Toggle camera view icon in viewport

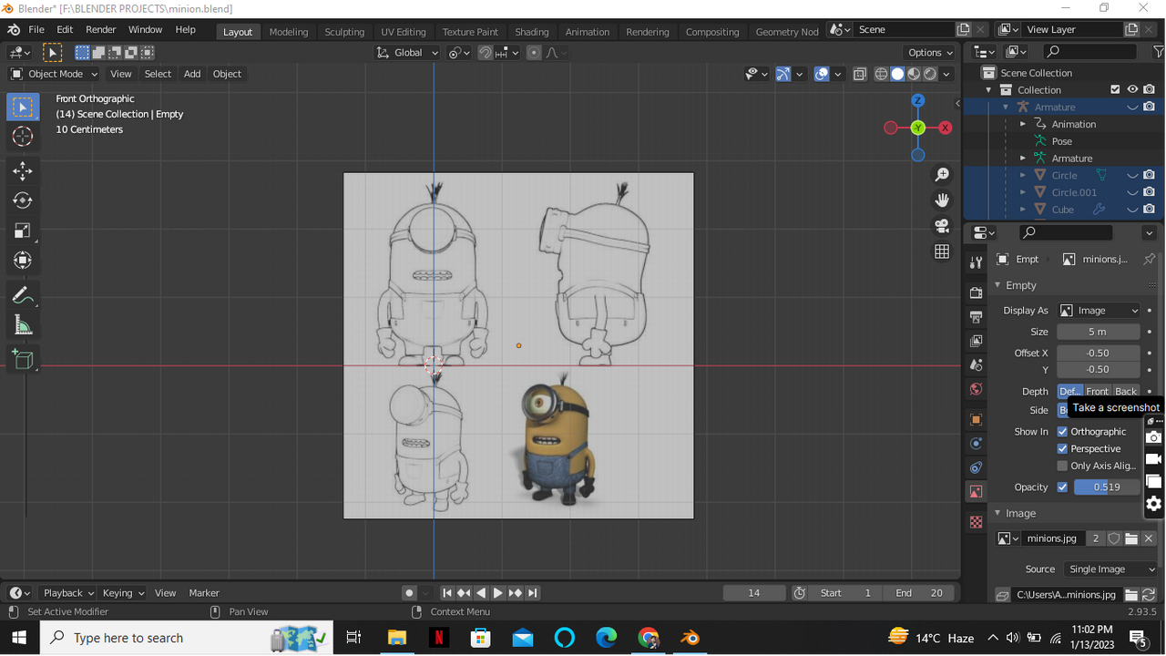tap(942, 226)
